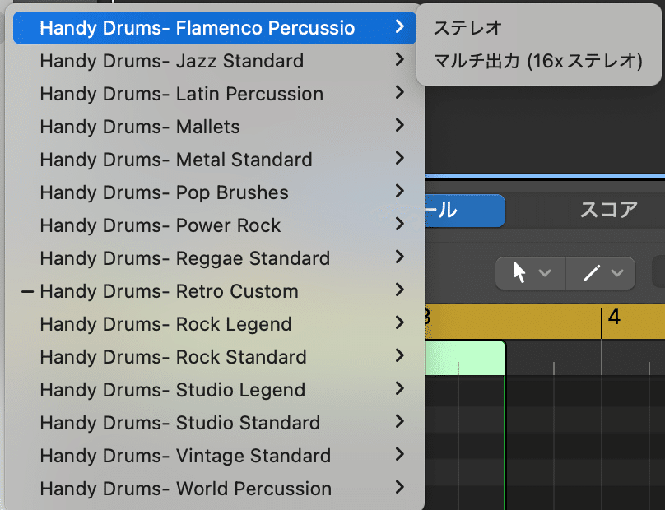Image resolution: width=665 pixels, height=510 pixels.
Task: Select Handy Drums- Latin Percussion
Action: point(181,94)
